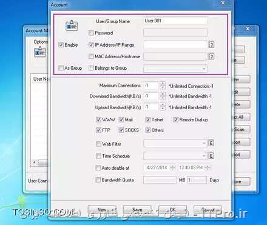Click the account ID badge icon
This screenshot has height=225, width=267.
click(72, 25)
